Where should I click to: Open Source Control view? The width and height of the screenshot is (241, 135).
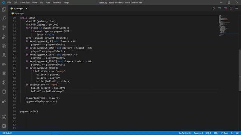[x=4, y=27]
